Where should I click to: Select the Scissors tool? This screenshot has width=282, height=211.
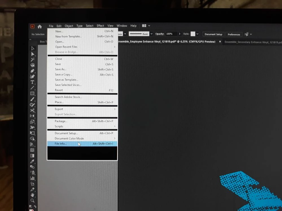pyautogui.click(x=32, y=110)
